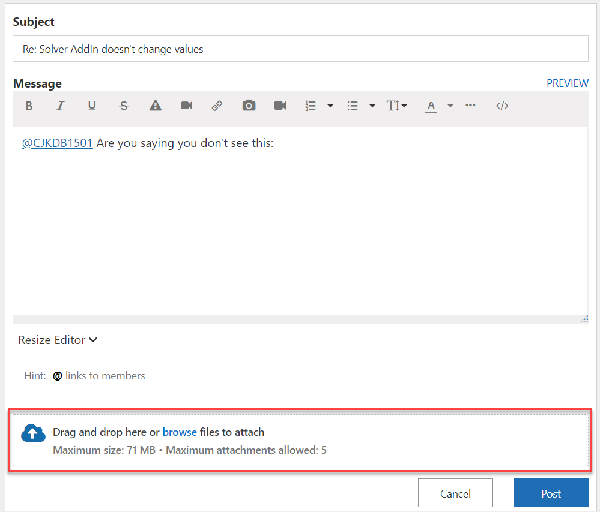Insert a numbered list

[310, 106]
